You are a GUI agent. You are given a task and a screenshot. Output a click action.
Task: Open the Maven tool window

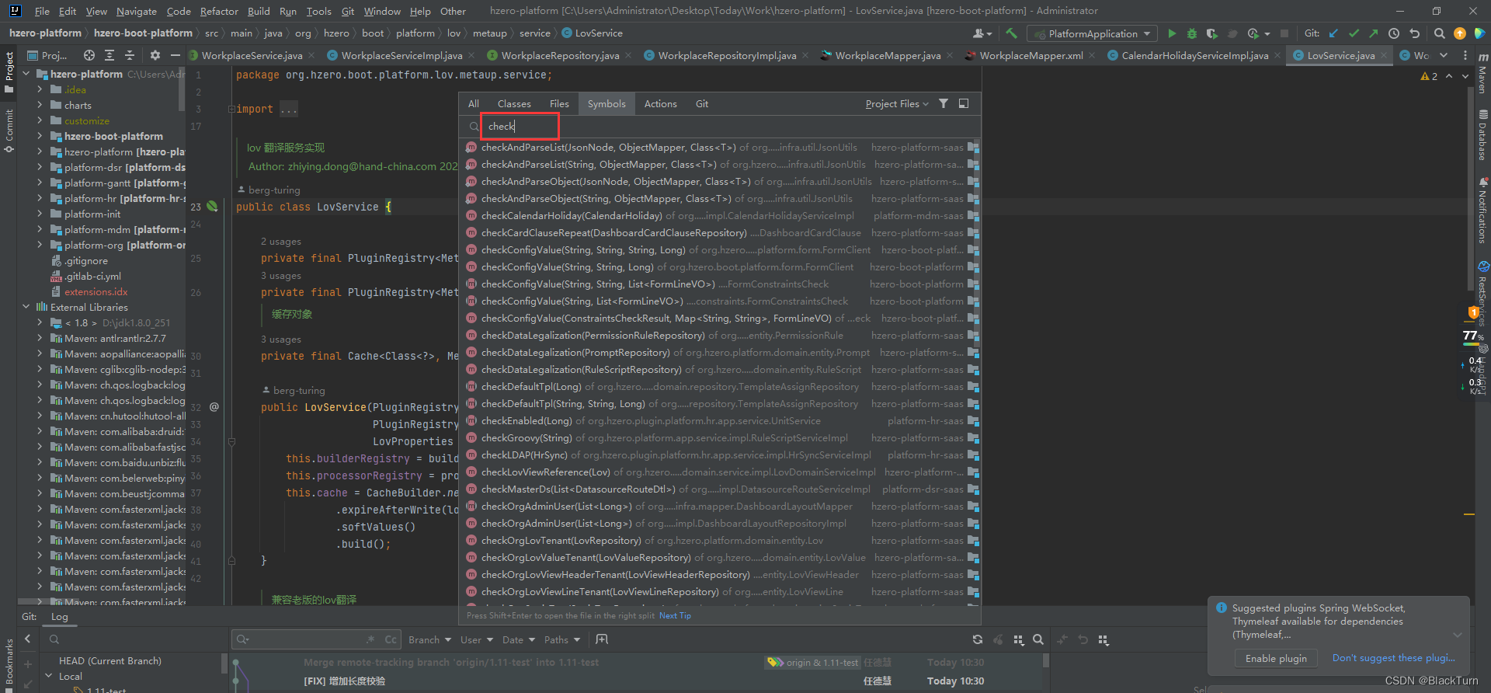click(1482, 74)
